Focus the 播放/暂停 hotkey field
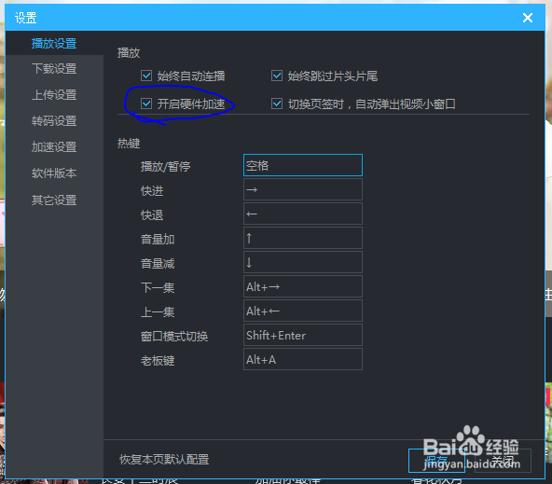The width and height of the screenshot is (552, 484). tap(303, 165)
